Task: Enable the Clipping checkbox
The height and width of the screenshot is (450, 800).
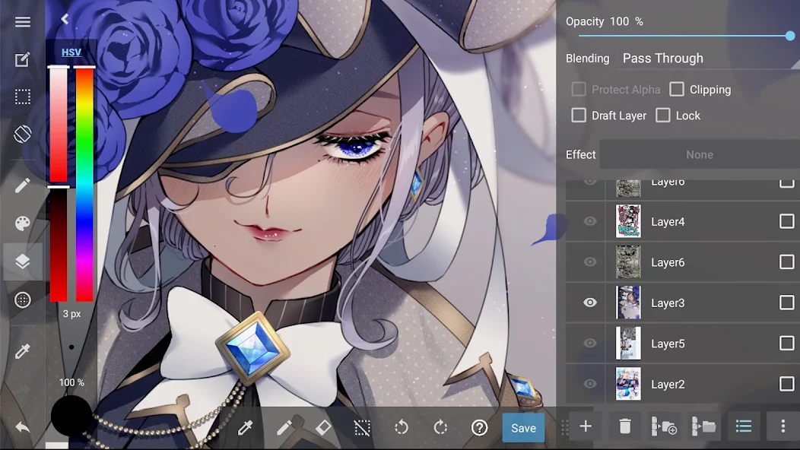Action: [677, 90]
